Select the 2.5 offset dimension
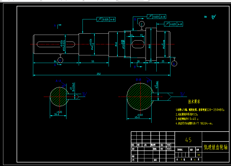Viewport: 231px width, 166px height. [131, 35]
